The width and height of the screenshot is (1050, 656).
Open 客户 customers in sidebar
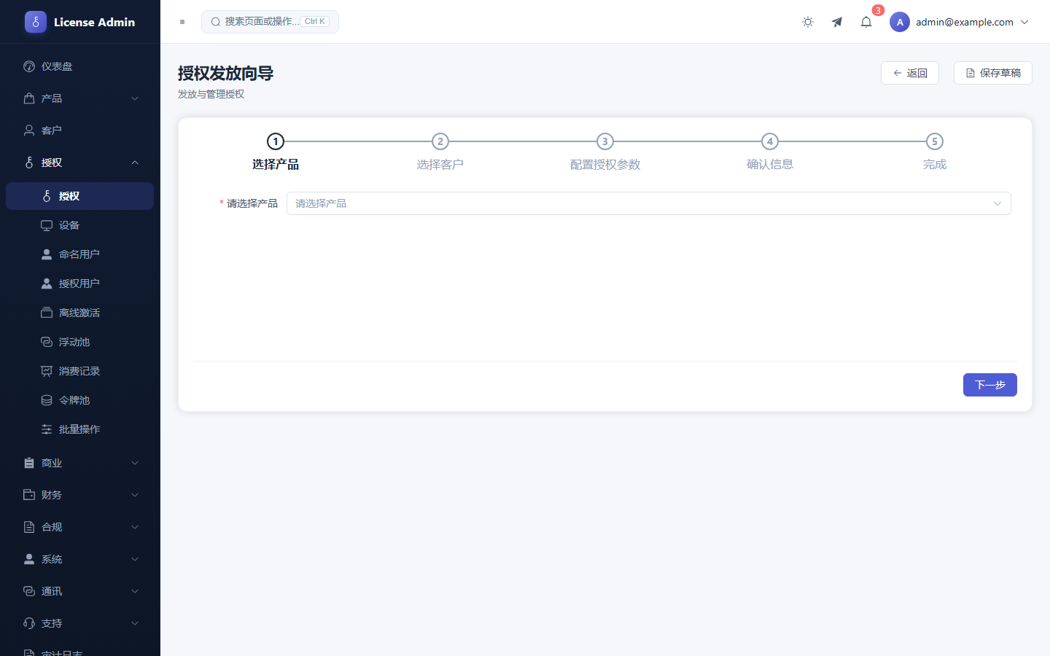pos(80,130)
